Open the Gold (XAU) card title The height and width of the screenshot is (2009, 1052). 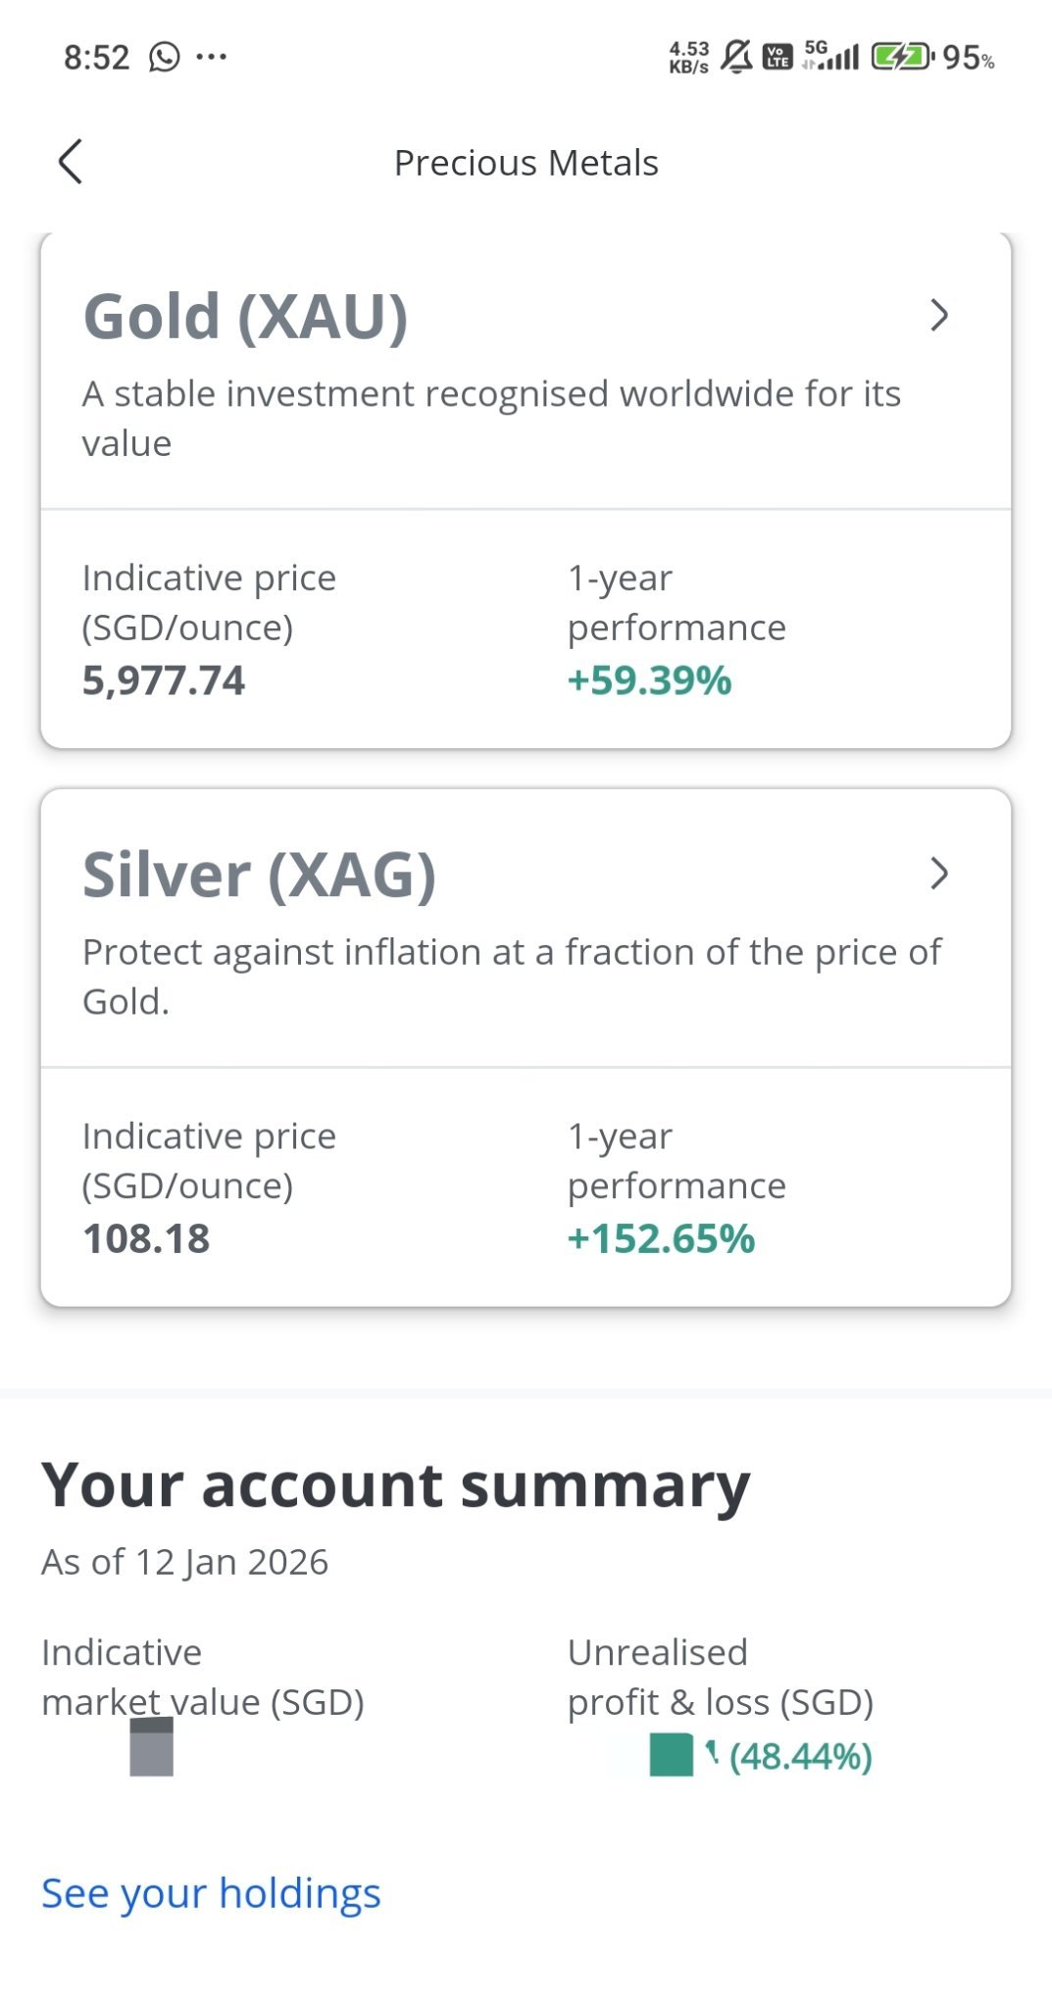click(x=245, y=317)
